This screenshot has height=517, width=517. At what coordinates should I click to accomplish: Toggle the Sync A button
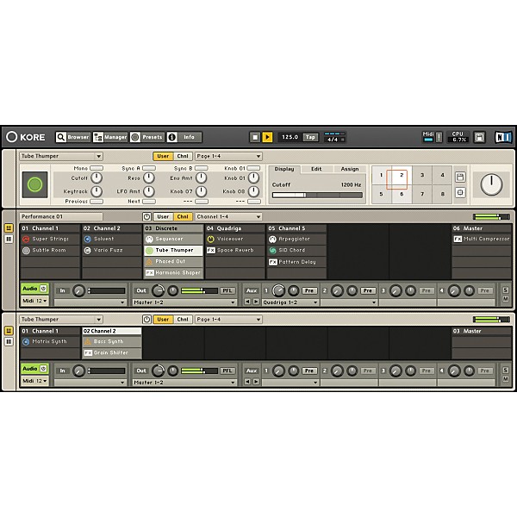(x=149, y=168)
